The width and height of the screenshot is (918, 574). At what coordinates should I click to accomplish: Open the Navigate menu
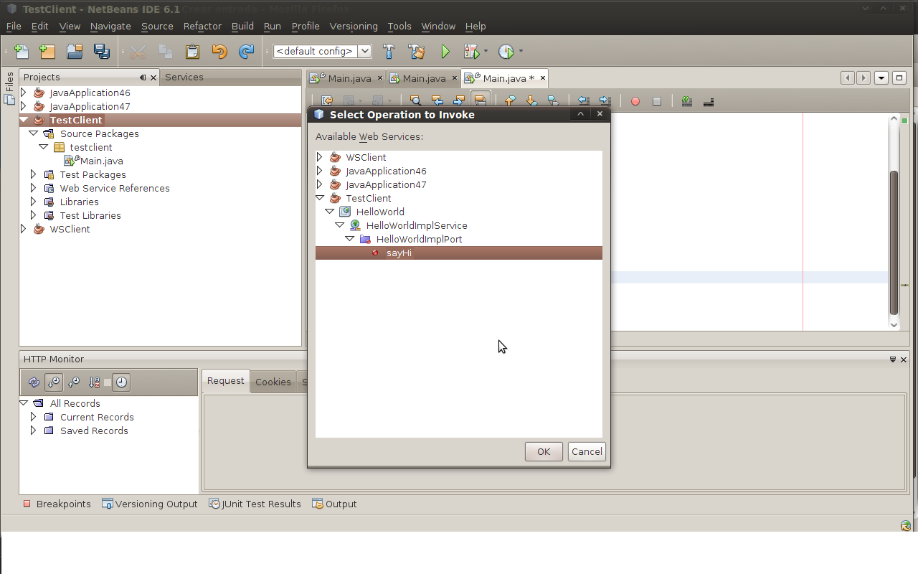click(110, 26)
